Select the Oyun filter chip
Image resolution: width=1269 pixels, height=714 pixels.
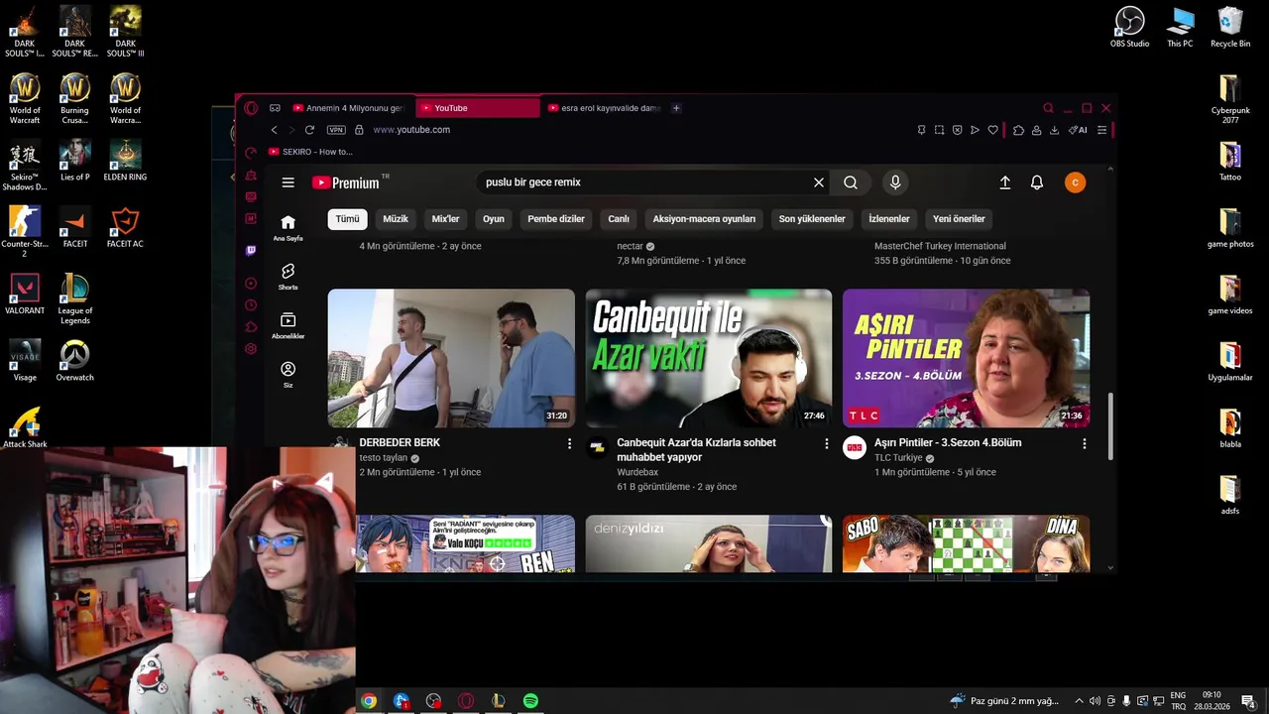click(494, 219)
